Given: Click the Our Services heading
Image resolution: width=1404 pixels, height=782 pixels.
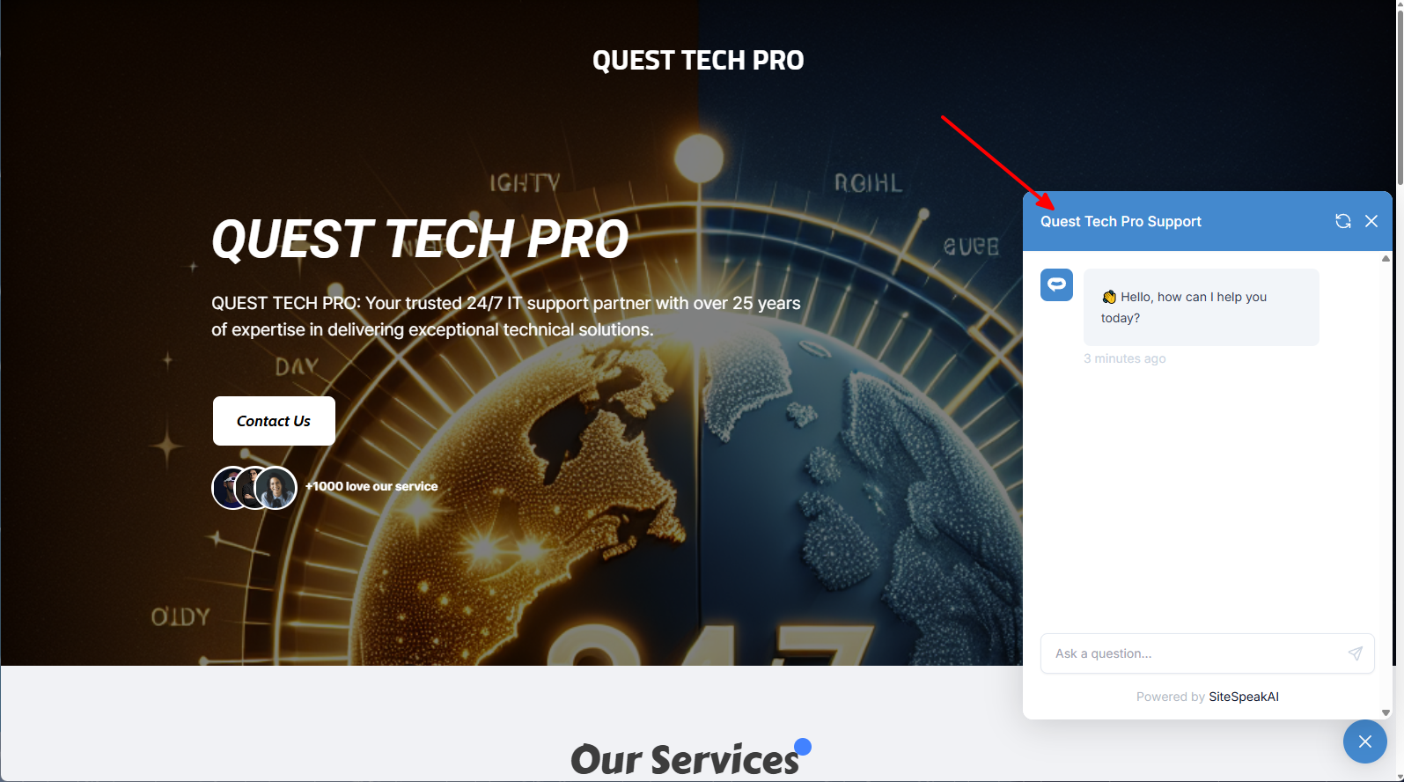Looking at the screenshot, I should [685, 759].
